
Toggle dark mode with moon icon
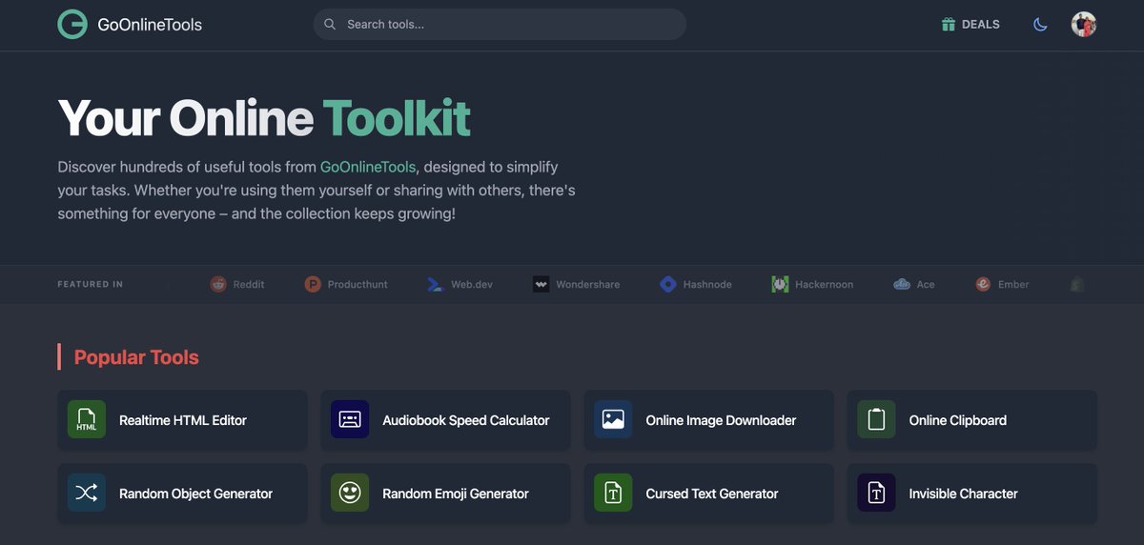tap(1040, 25)
